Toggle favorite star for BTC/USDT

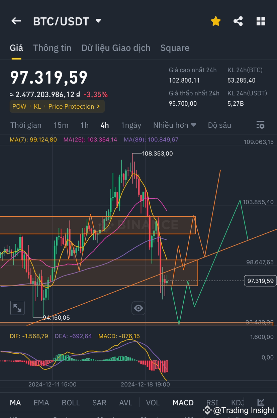point(216,21)
